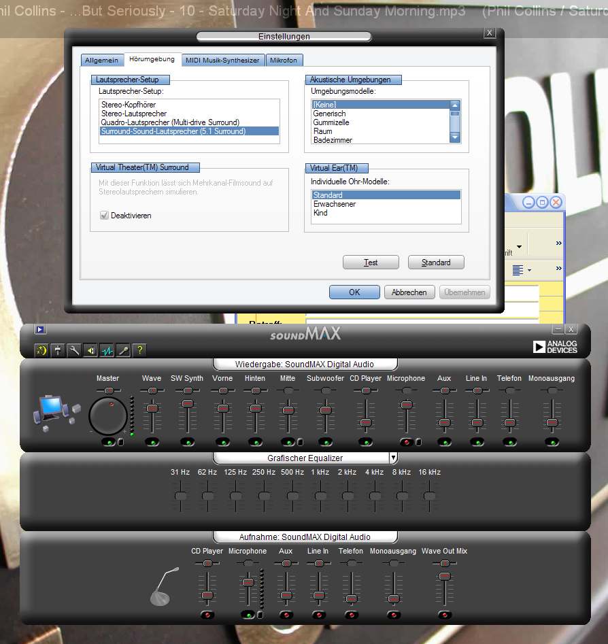
Task: Toggle the Deaktivieren checkbox
Action: [x=104, y=215]
